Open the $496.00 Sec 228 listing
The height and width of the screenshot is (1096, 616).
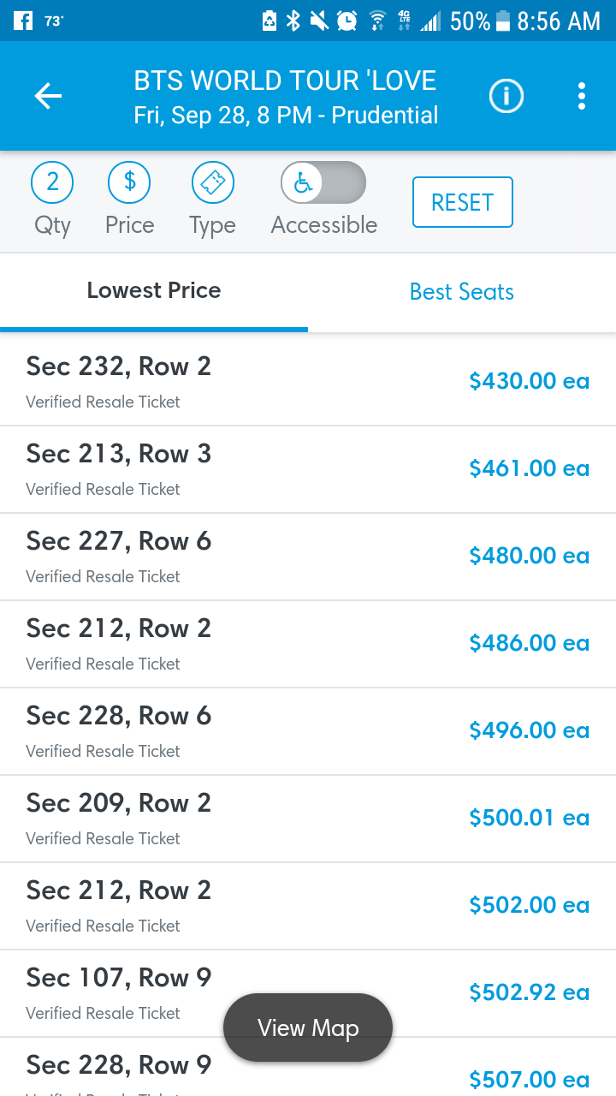click(x=308, y=731)
